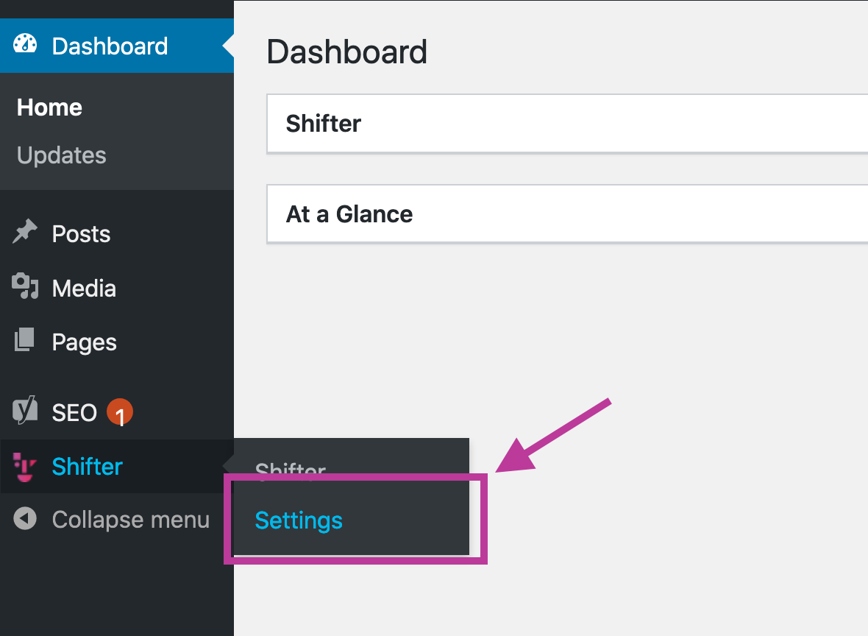Collapse the admin sidebar menu
The image size is (868, 636).
coord(130,520)
